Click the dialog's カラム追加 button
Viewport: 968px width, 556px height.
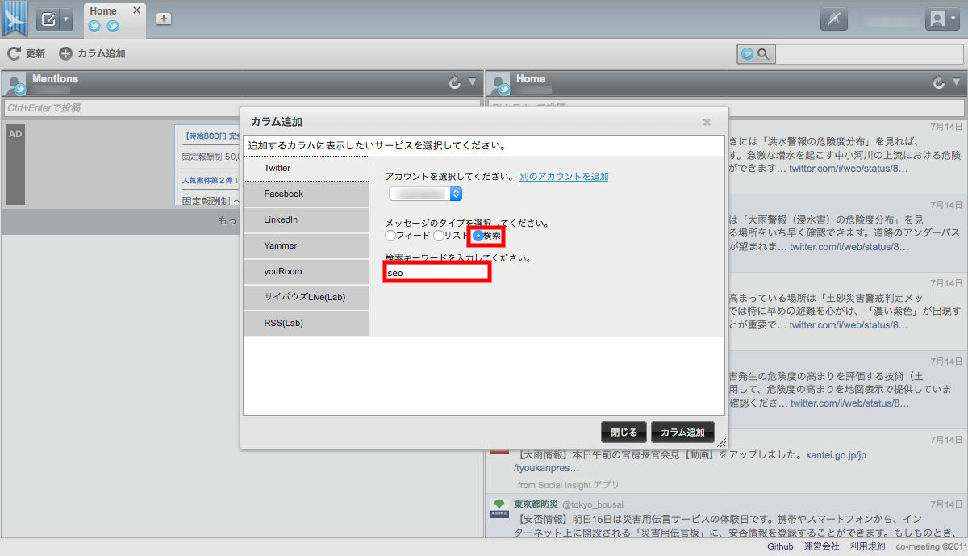tap(682, 432)
